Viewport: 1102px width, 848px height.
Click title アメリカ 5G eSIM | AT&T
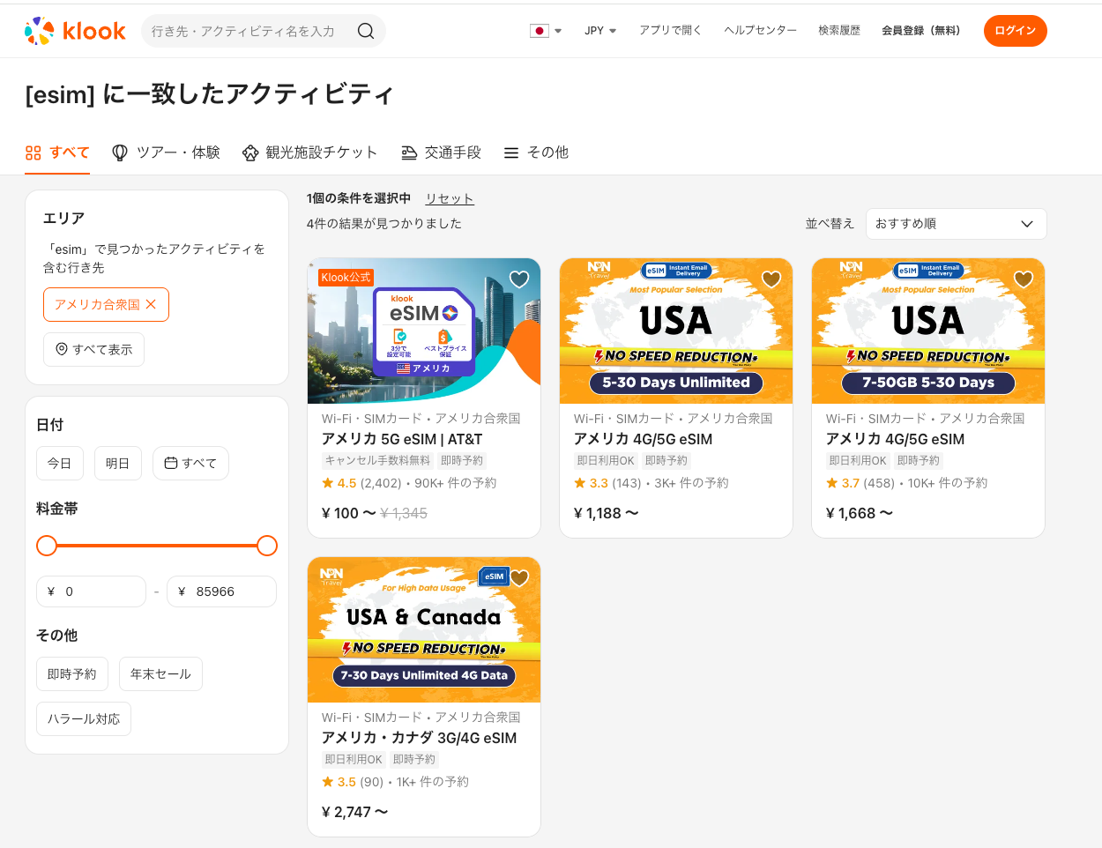click(402, 439)
